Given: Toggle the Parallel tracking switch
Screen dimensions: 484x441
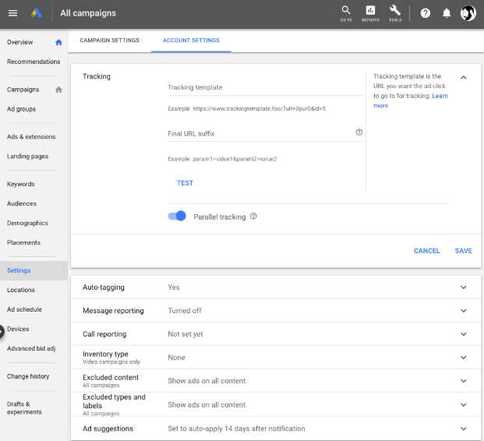Looking at the screenshot, I should (177, 216).
